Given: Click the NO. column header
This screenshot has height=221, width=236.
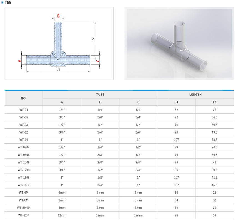Looking at the screenshot, I should pyautogui.click(x=24, y=98).
